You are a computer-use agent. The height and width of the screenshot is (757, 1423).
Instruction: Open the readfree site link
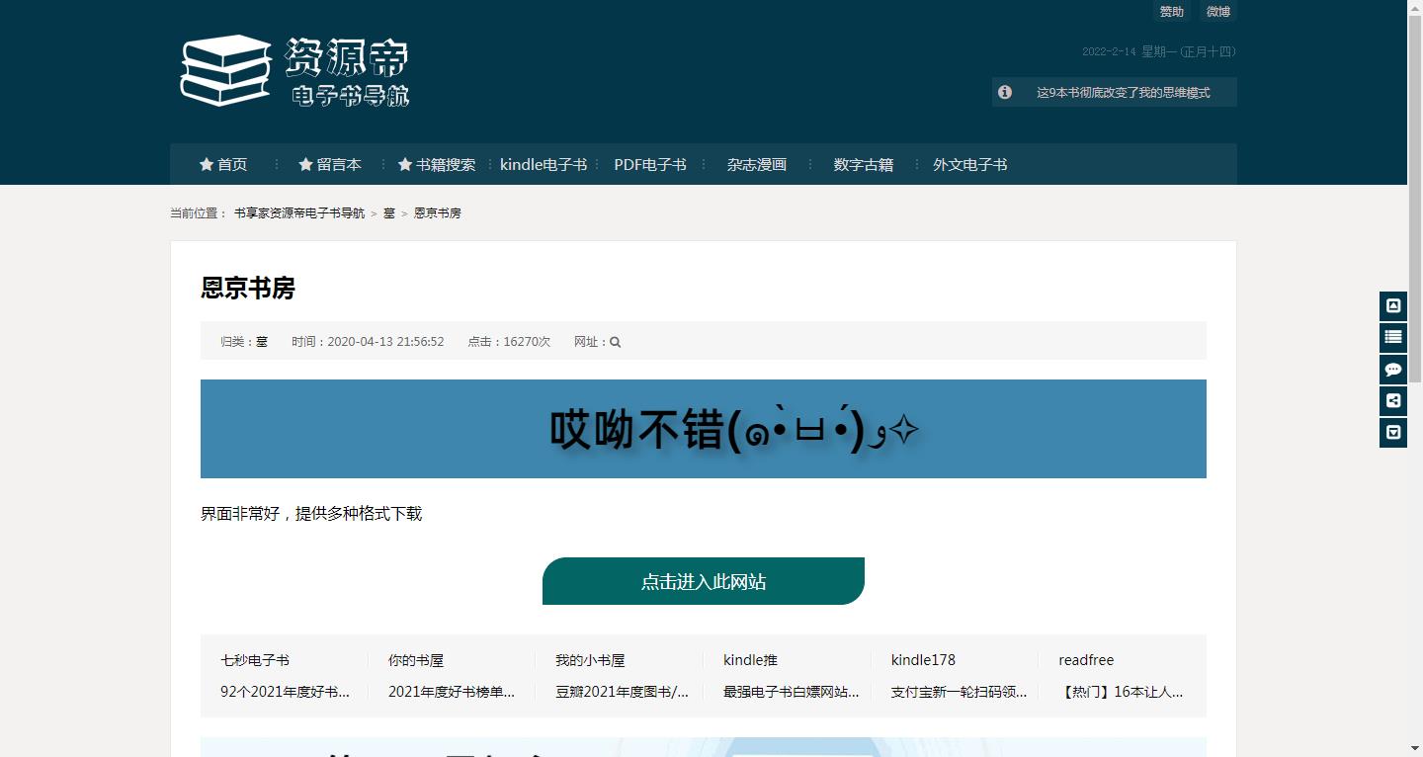(1084, 659)
